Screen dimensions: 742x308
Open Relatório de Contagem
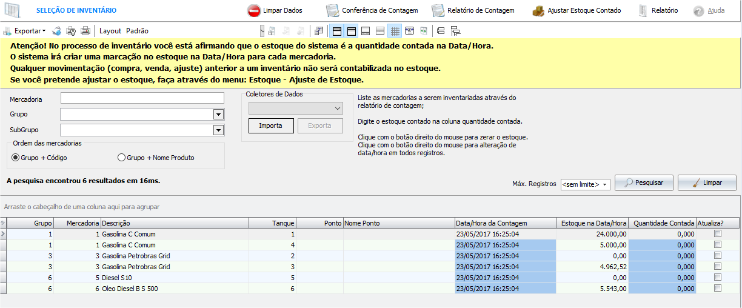(x=472, y=10)
